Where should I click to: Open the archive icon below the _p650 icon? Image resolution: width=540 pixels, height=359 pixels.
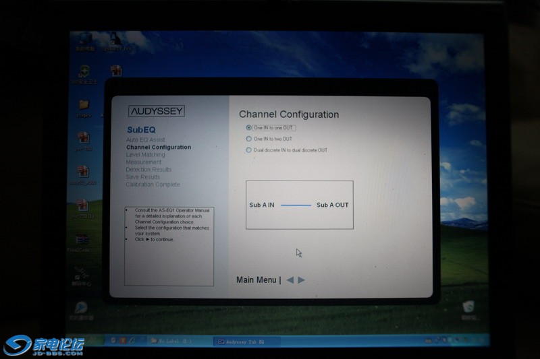(82, 209)
